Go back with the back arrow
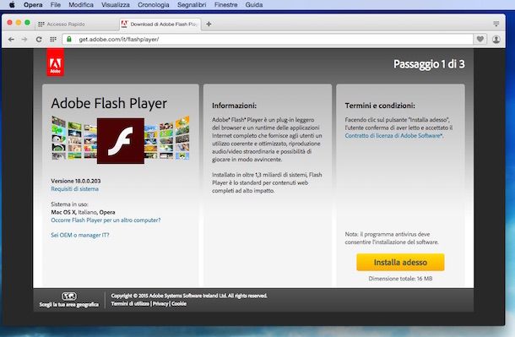The image size is (515, 337). click(11, 39)
